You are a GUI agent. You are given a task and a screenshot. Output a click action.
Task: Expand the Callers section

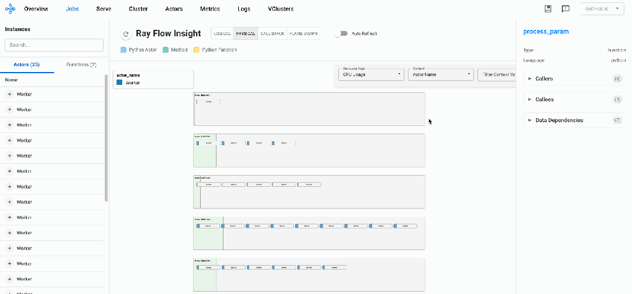coord(575,78)
